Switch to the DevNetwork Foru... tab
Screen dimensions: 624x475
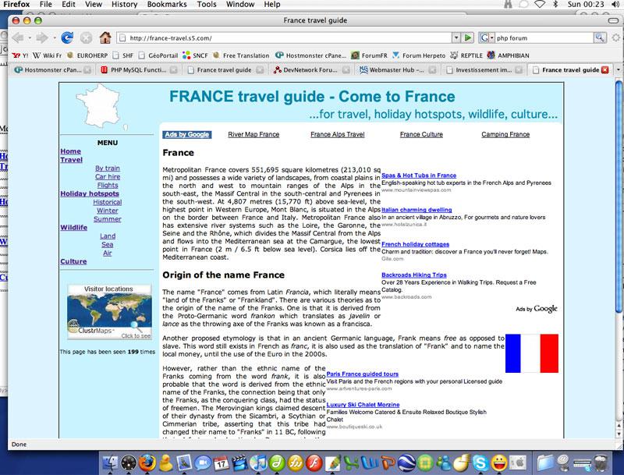click(x=310, y=70)
